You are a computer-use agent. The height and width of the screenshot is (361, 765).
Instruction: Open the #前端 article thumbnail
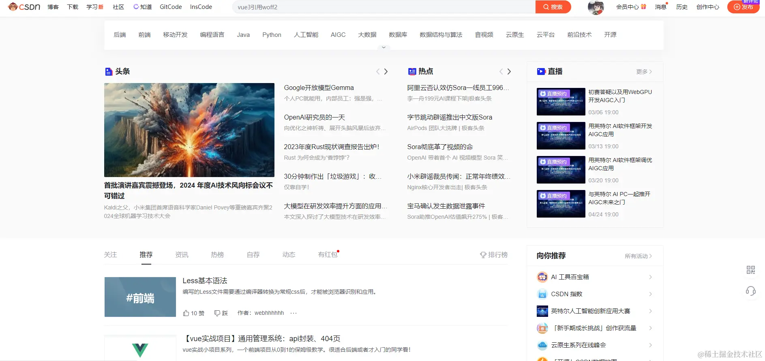[140, 297]
